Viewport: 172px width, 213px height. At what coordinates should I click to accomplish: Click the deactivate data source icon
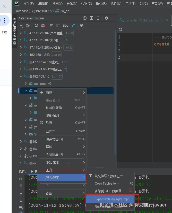tap(43, 25)
